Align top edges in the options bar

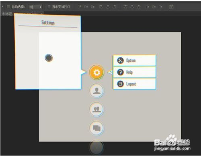click(80, 6)
